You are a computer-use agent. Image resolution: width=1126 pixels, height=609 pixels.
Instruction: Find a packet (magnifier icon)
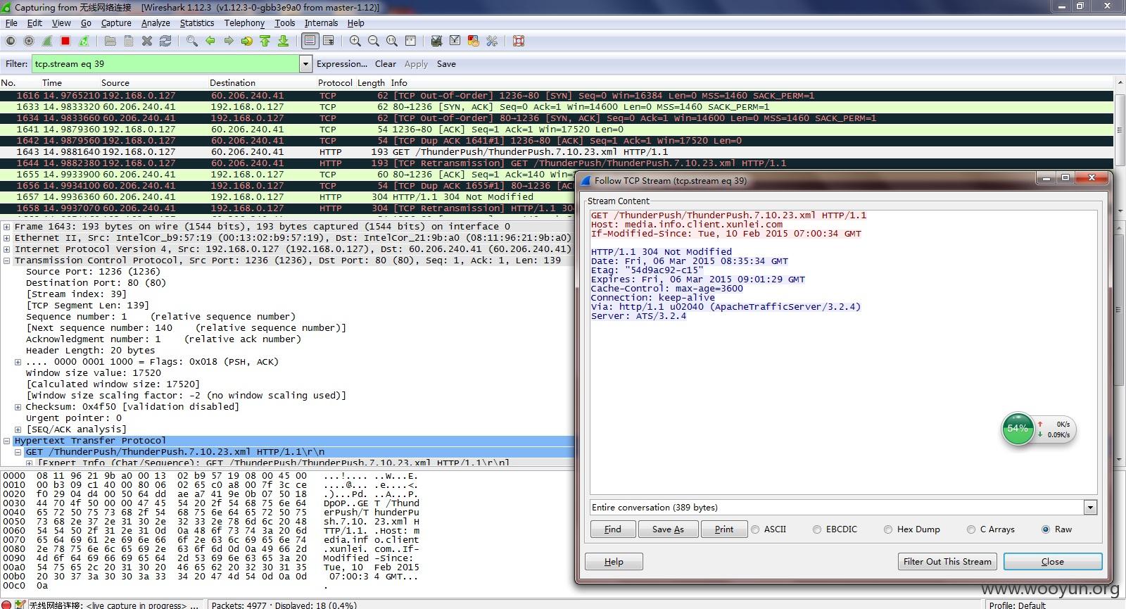point(191,41)
